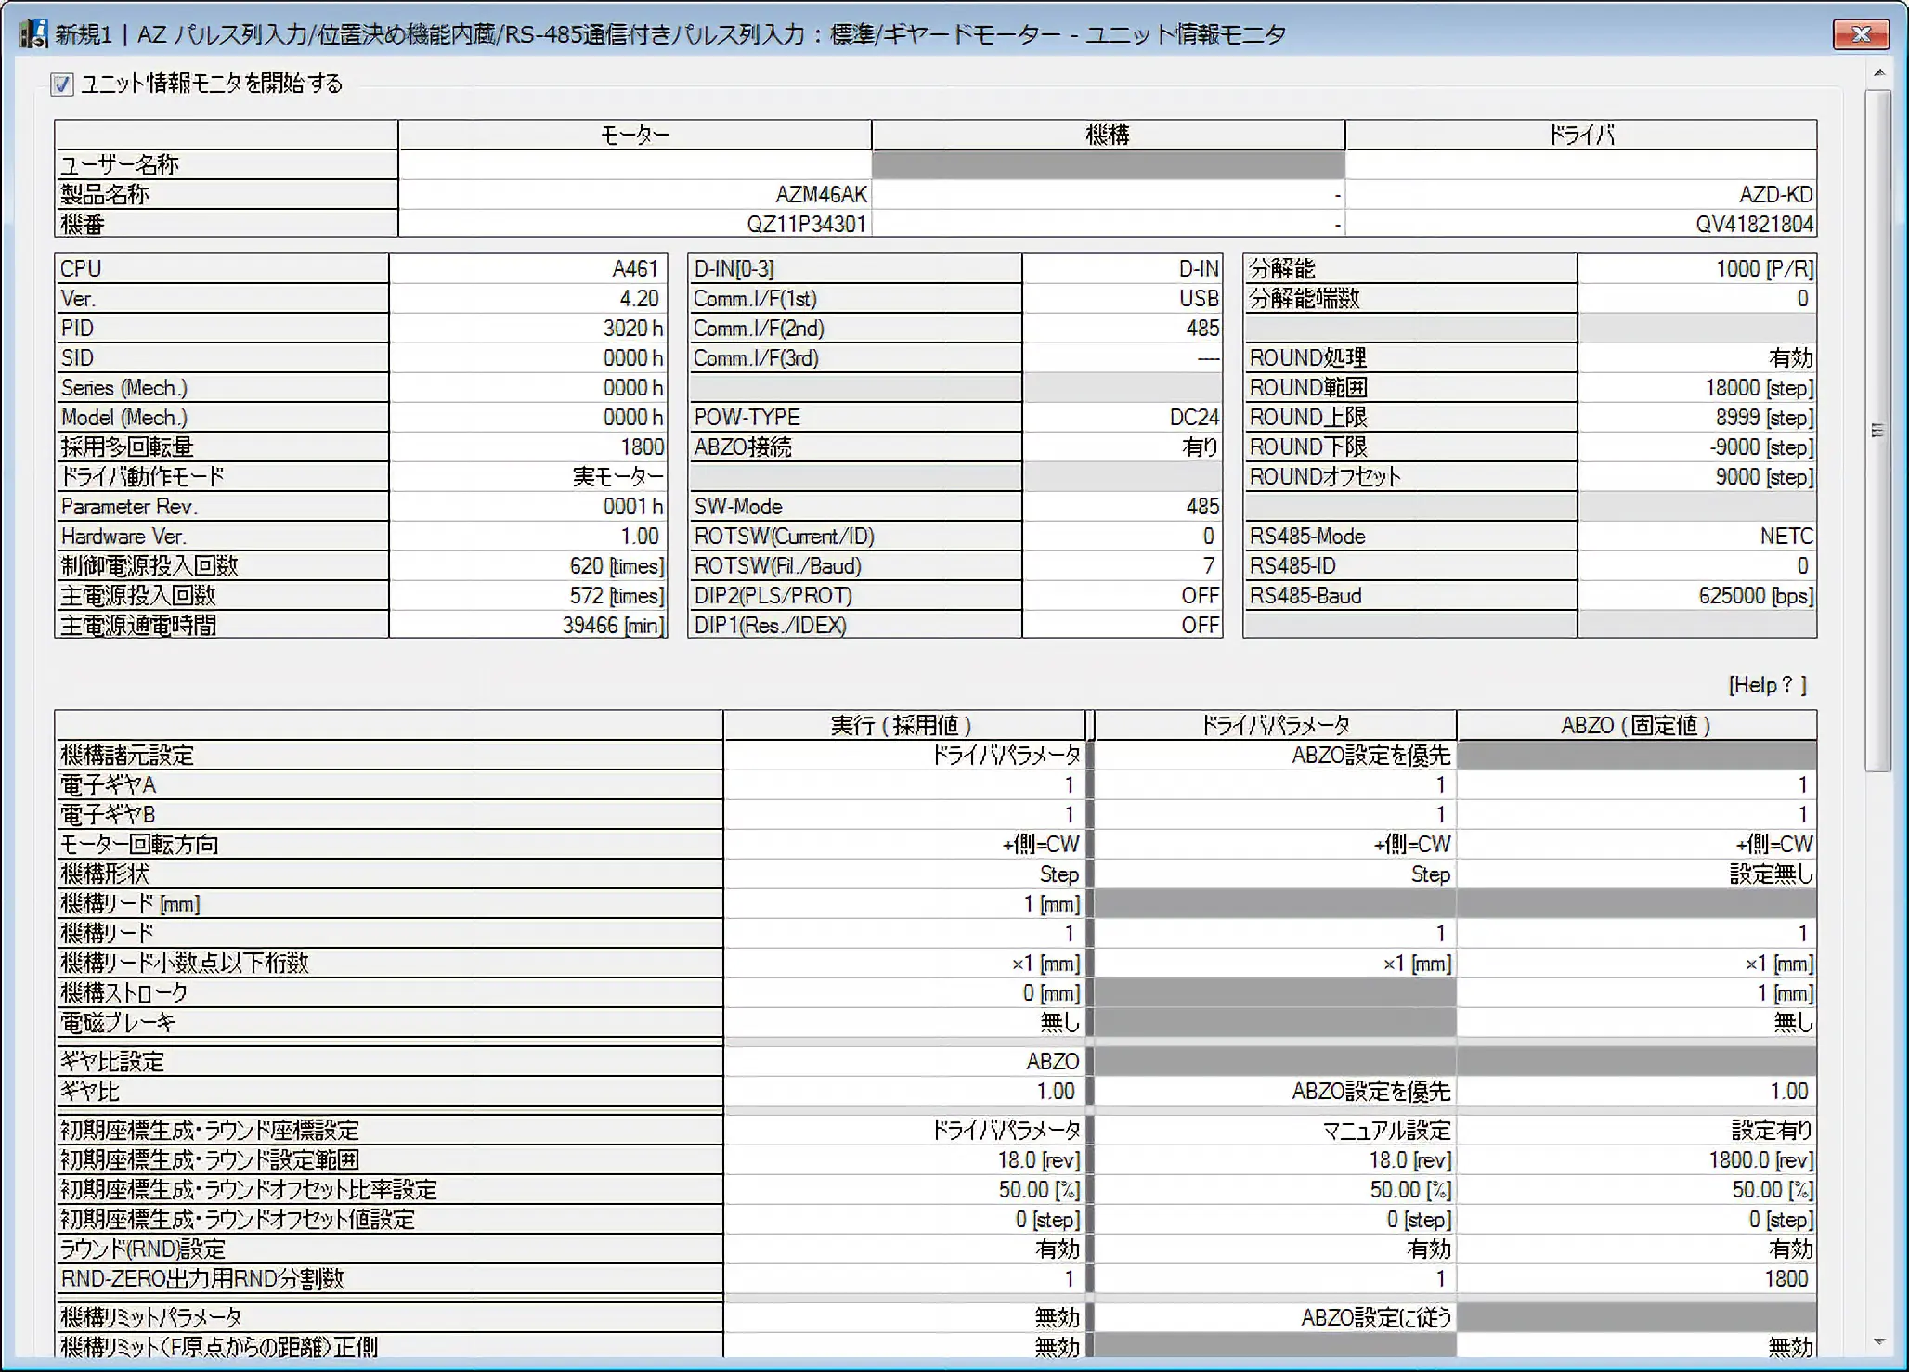
Task: Close the ユニット情報モニタ window
Action: (1861, 34)
